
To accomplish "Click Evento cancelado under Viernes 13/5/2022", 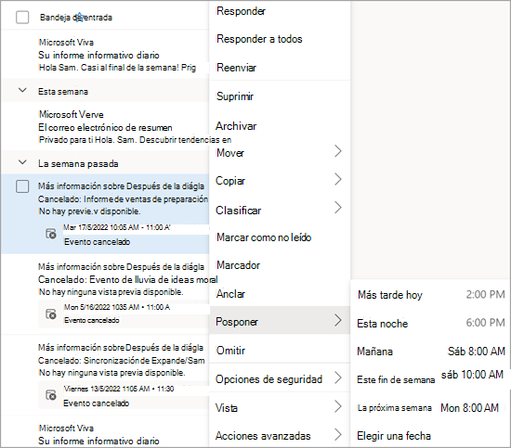I will click(96, 403).
